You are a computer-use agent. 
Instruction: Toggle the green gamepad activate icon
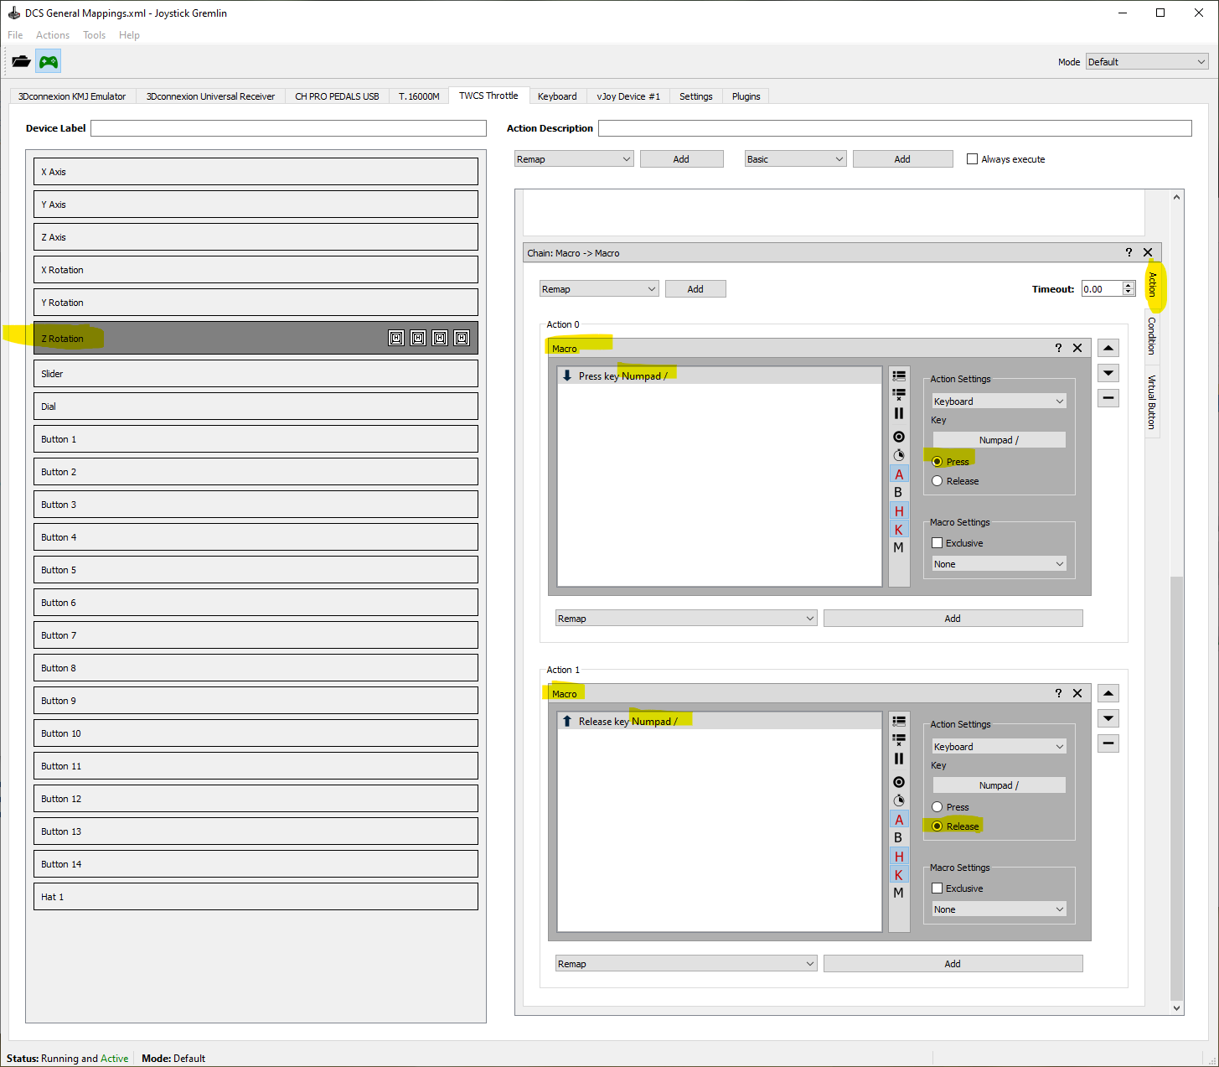coord(49,61)
